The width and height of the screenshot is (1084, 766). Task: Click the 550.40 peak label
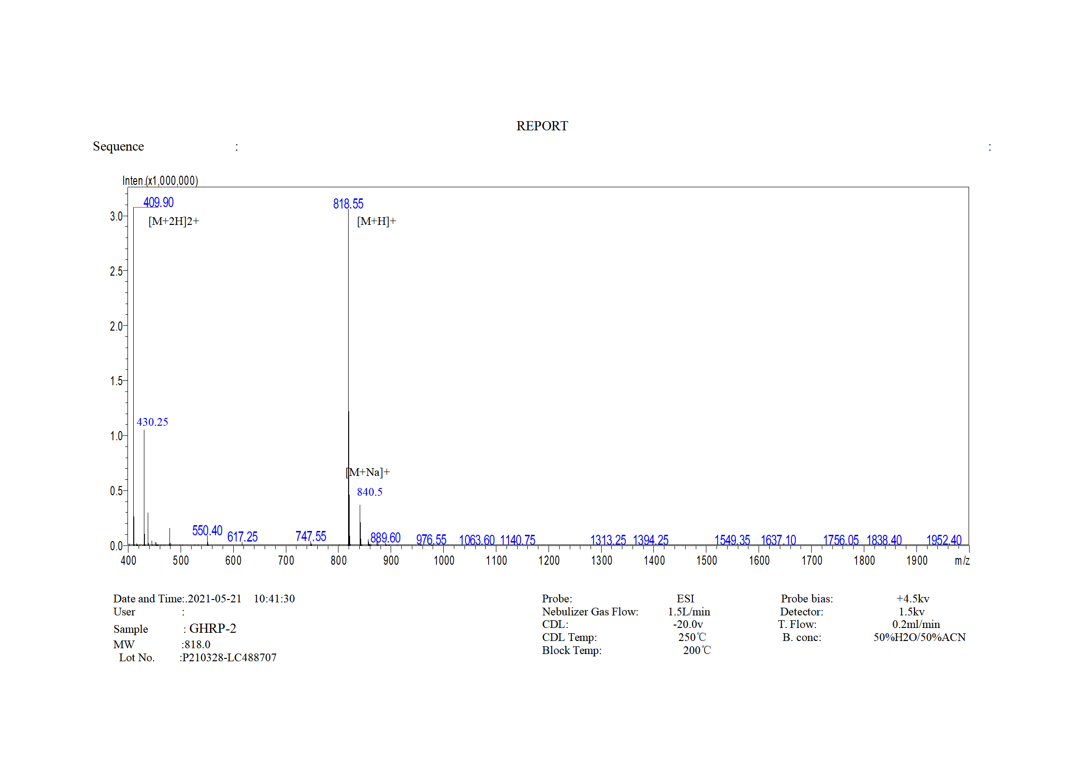click(207, 530)
